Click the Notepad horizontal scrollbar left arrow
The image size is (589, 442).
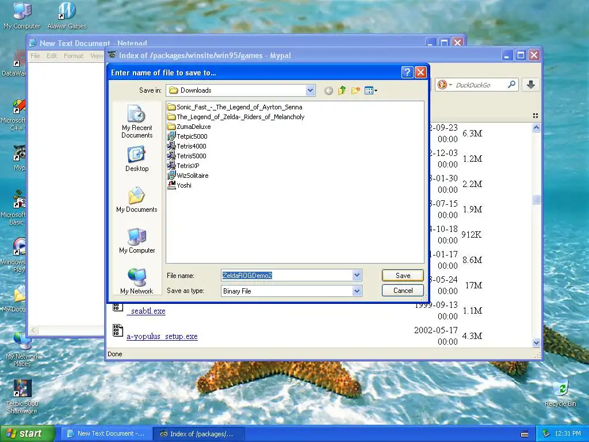(33, 330)
